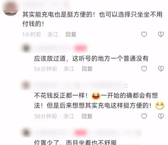Dislike the 38分钟前 reply
Image resolution: width=168 pixels, height=145 pixels.
click(x=161, y=116)
